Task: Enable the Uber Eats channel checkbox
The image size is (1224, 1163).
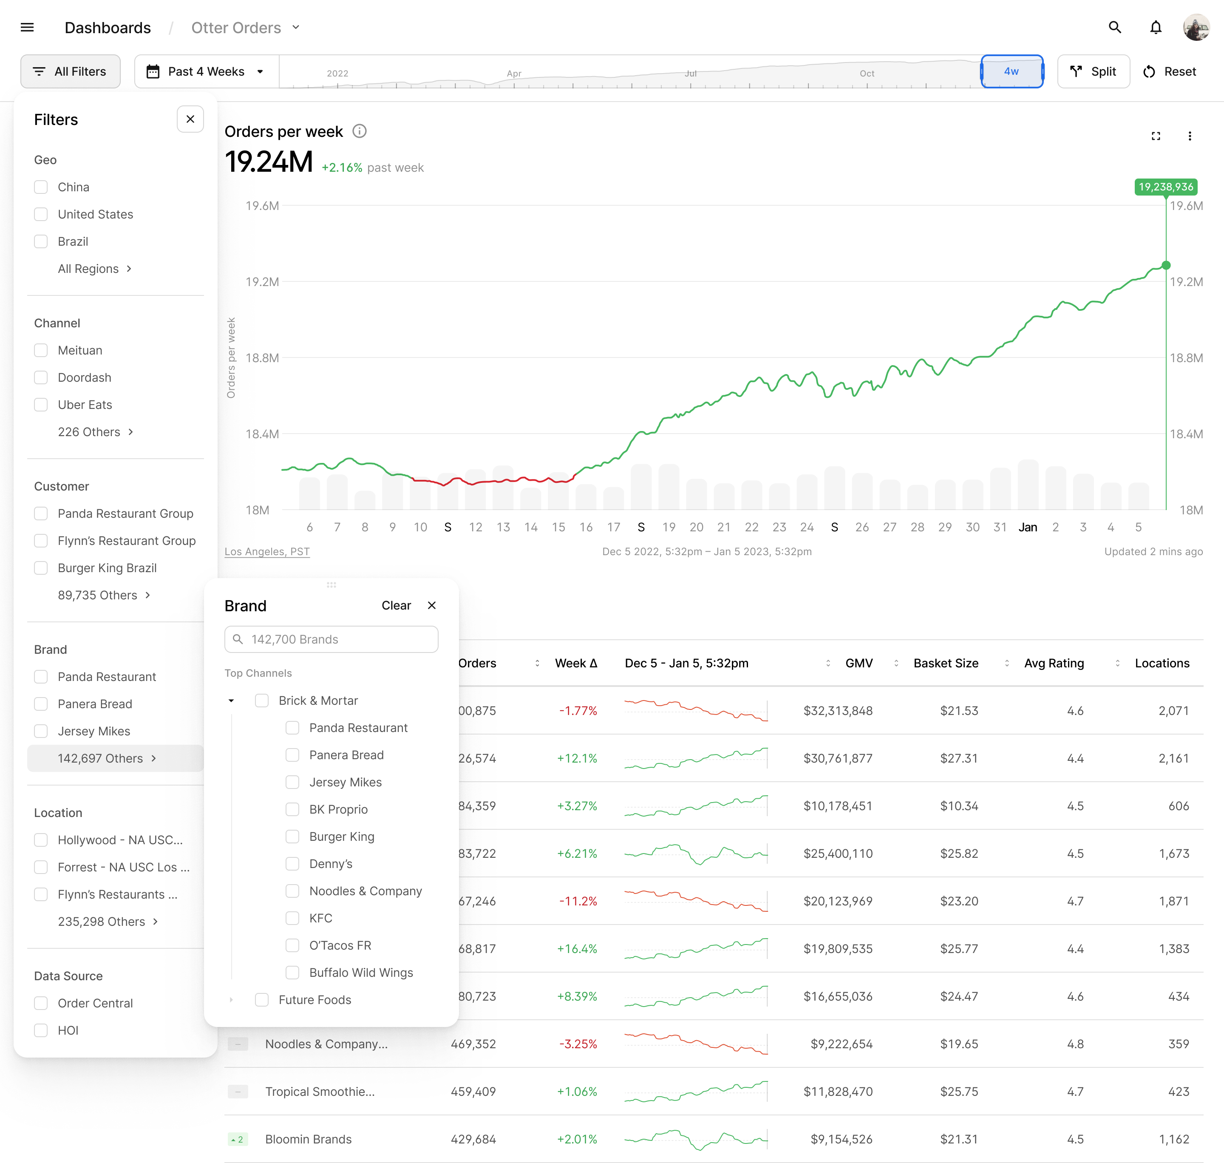Action: [41, 405]
